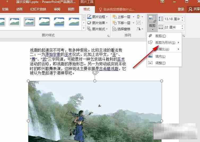Image resolution: width=200 pixels, height=142 pixels.
Task: Click the 裁剪为形状 shape crop icon
Action: click(x=150, y=42)
